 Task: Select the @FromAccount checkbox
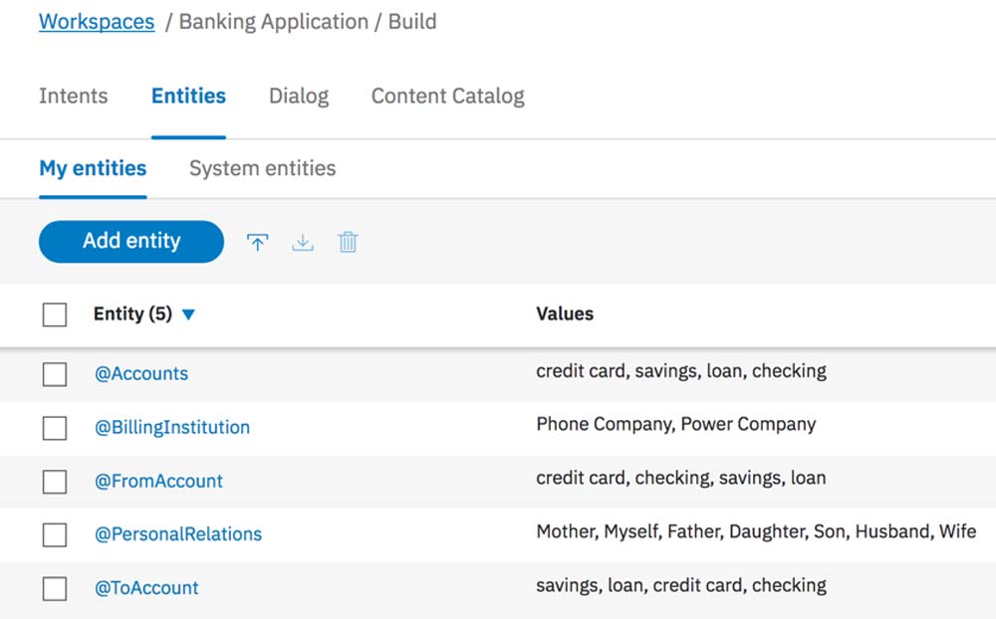pos(55,482)
